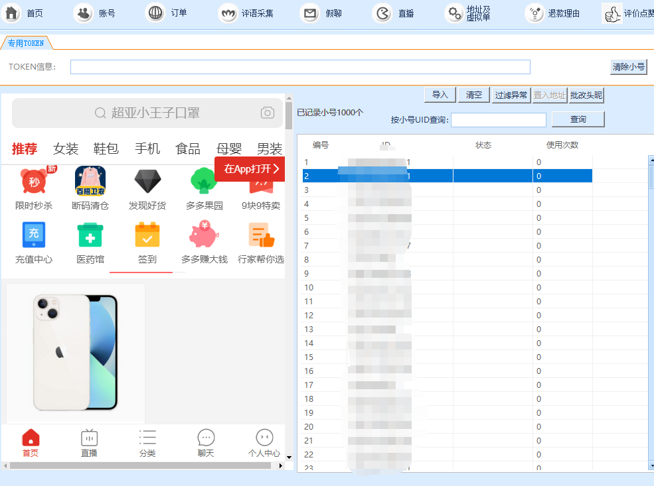The width and height of the screenshot is (654, 486).
Task: Click the 过滤异常 button
Action: (x=511, y=95)
